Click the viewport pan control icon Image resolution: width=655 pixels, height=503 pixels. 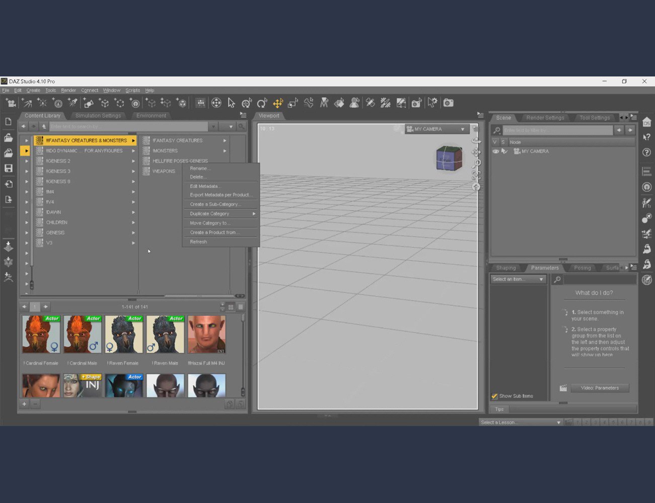(x=476, y=152)
